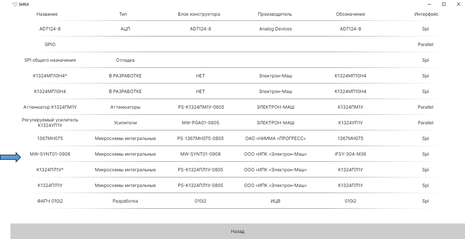Select the AD7124-8 name cell

[50, 29]
